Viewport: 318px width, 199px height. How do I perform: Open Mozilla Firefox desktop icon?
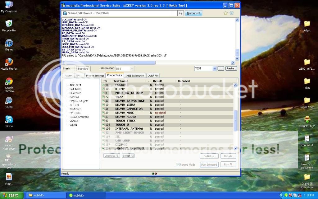[9, 62]
